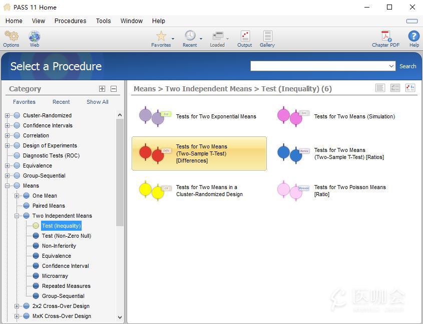Collapse all categories with minus icon
Screen dimensions: 423x324
tap(114, 89)
